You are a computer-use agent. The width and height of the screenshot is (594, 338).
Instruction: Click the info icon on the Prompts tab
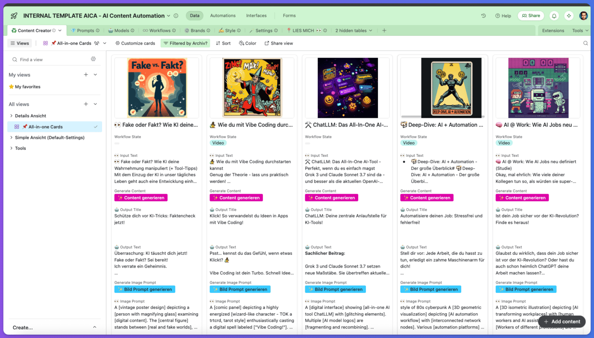pyautogui.click(x=98, y=31)
